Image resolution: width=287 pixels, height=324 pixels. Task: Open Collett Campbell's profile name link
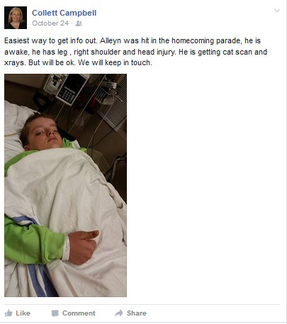point(64,13)
